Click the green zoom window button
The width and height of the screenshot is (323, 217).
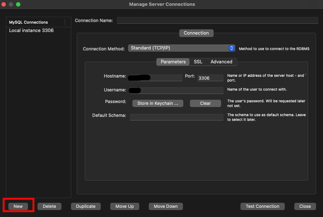click(18, 4)
